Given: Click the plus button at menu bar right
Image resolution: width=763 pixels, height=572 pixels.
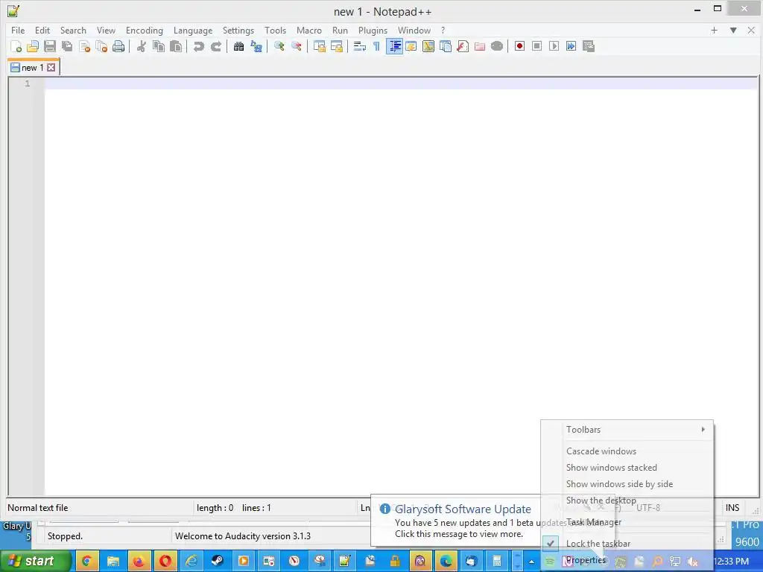Looking at the screenshot, I should pos(714,30).
